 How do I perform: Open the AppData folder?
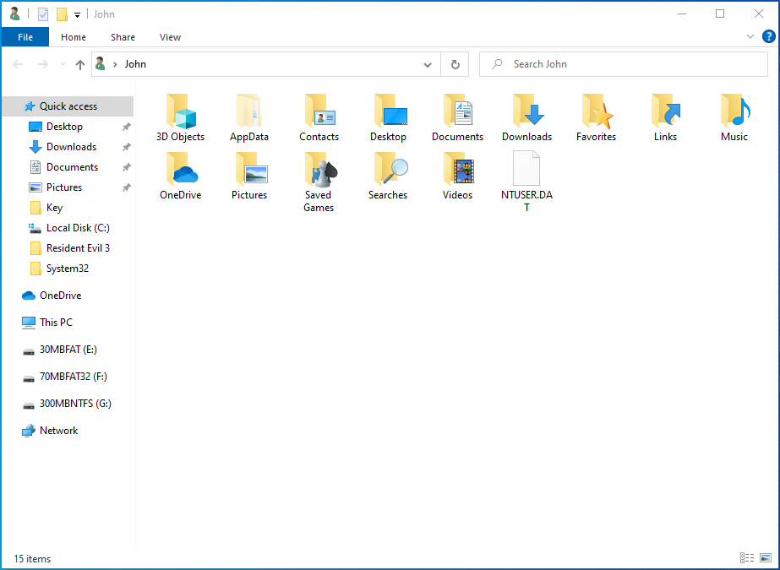tap(249, 117)
